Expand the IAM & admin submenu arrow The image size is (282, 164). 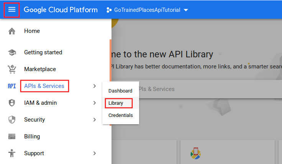94,103
